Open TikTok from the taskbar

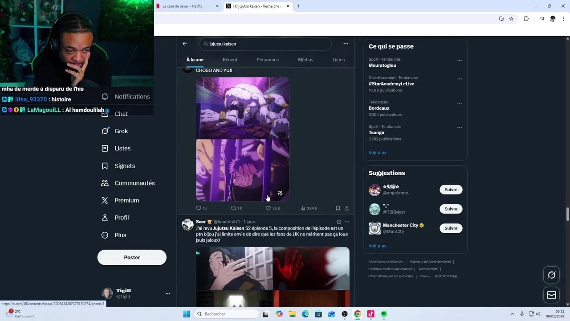tap(370, 314)
